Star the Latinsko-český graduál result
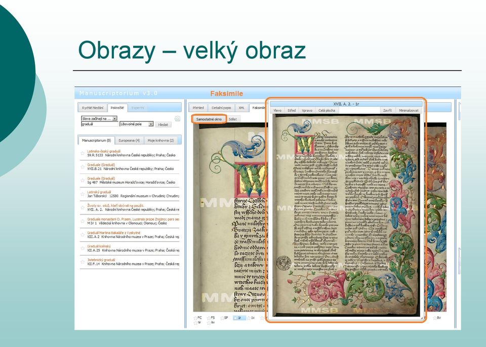Screen dimensions: 486x347 [83, 153]
